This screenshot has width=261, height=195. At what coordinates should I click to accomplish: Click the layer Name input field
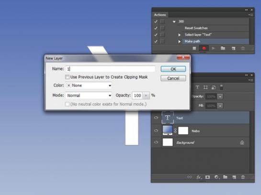click(110, 69)
